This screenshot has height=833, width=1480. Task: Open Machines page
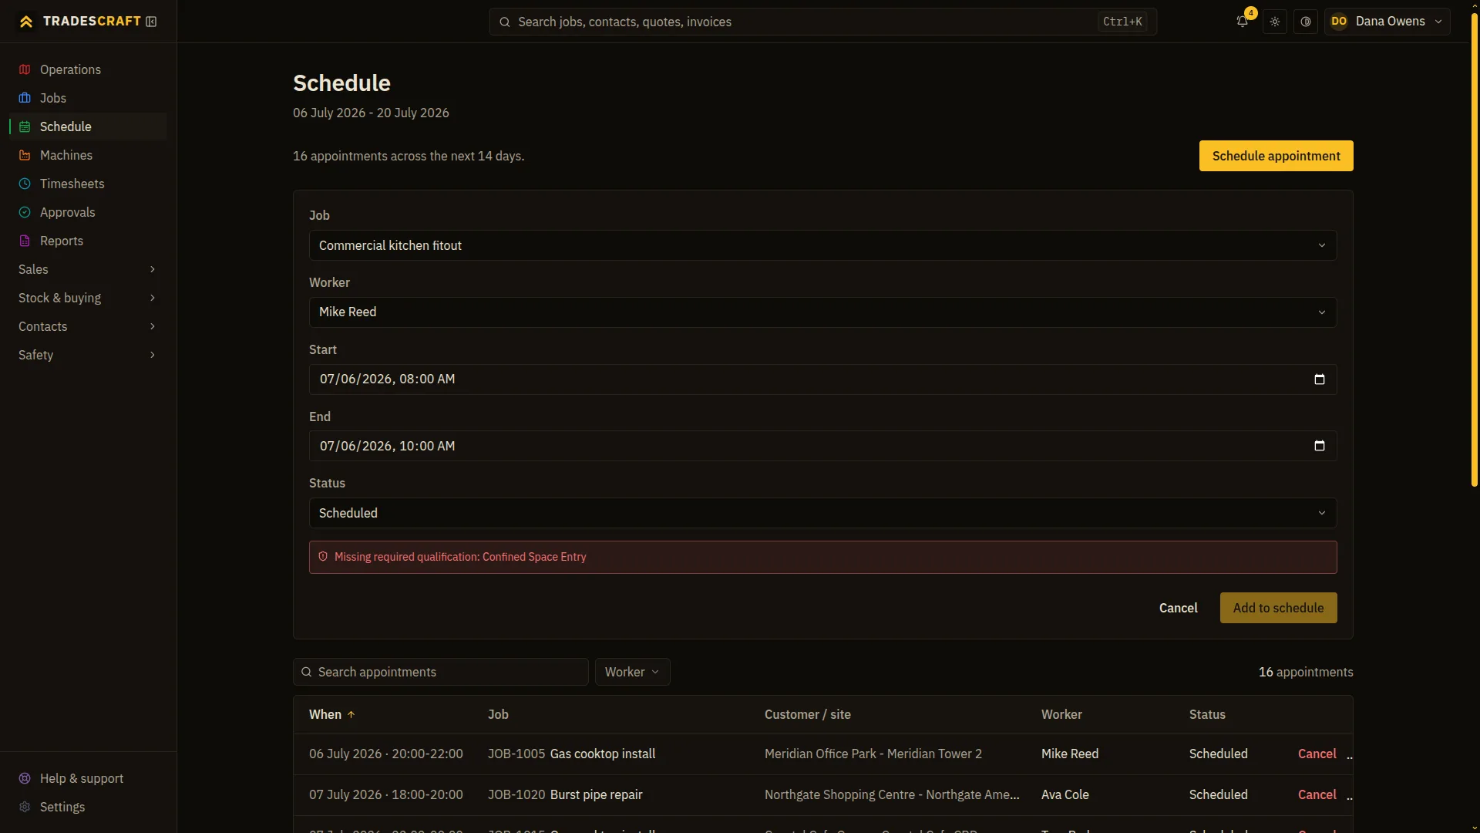tap(88, 155)
